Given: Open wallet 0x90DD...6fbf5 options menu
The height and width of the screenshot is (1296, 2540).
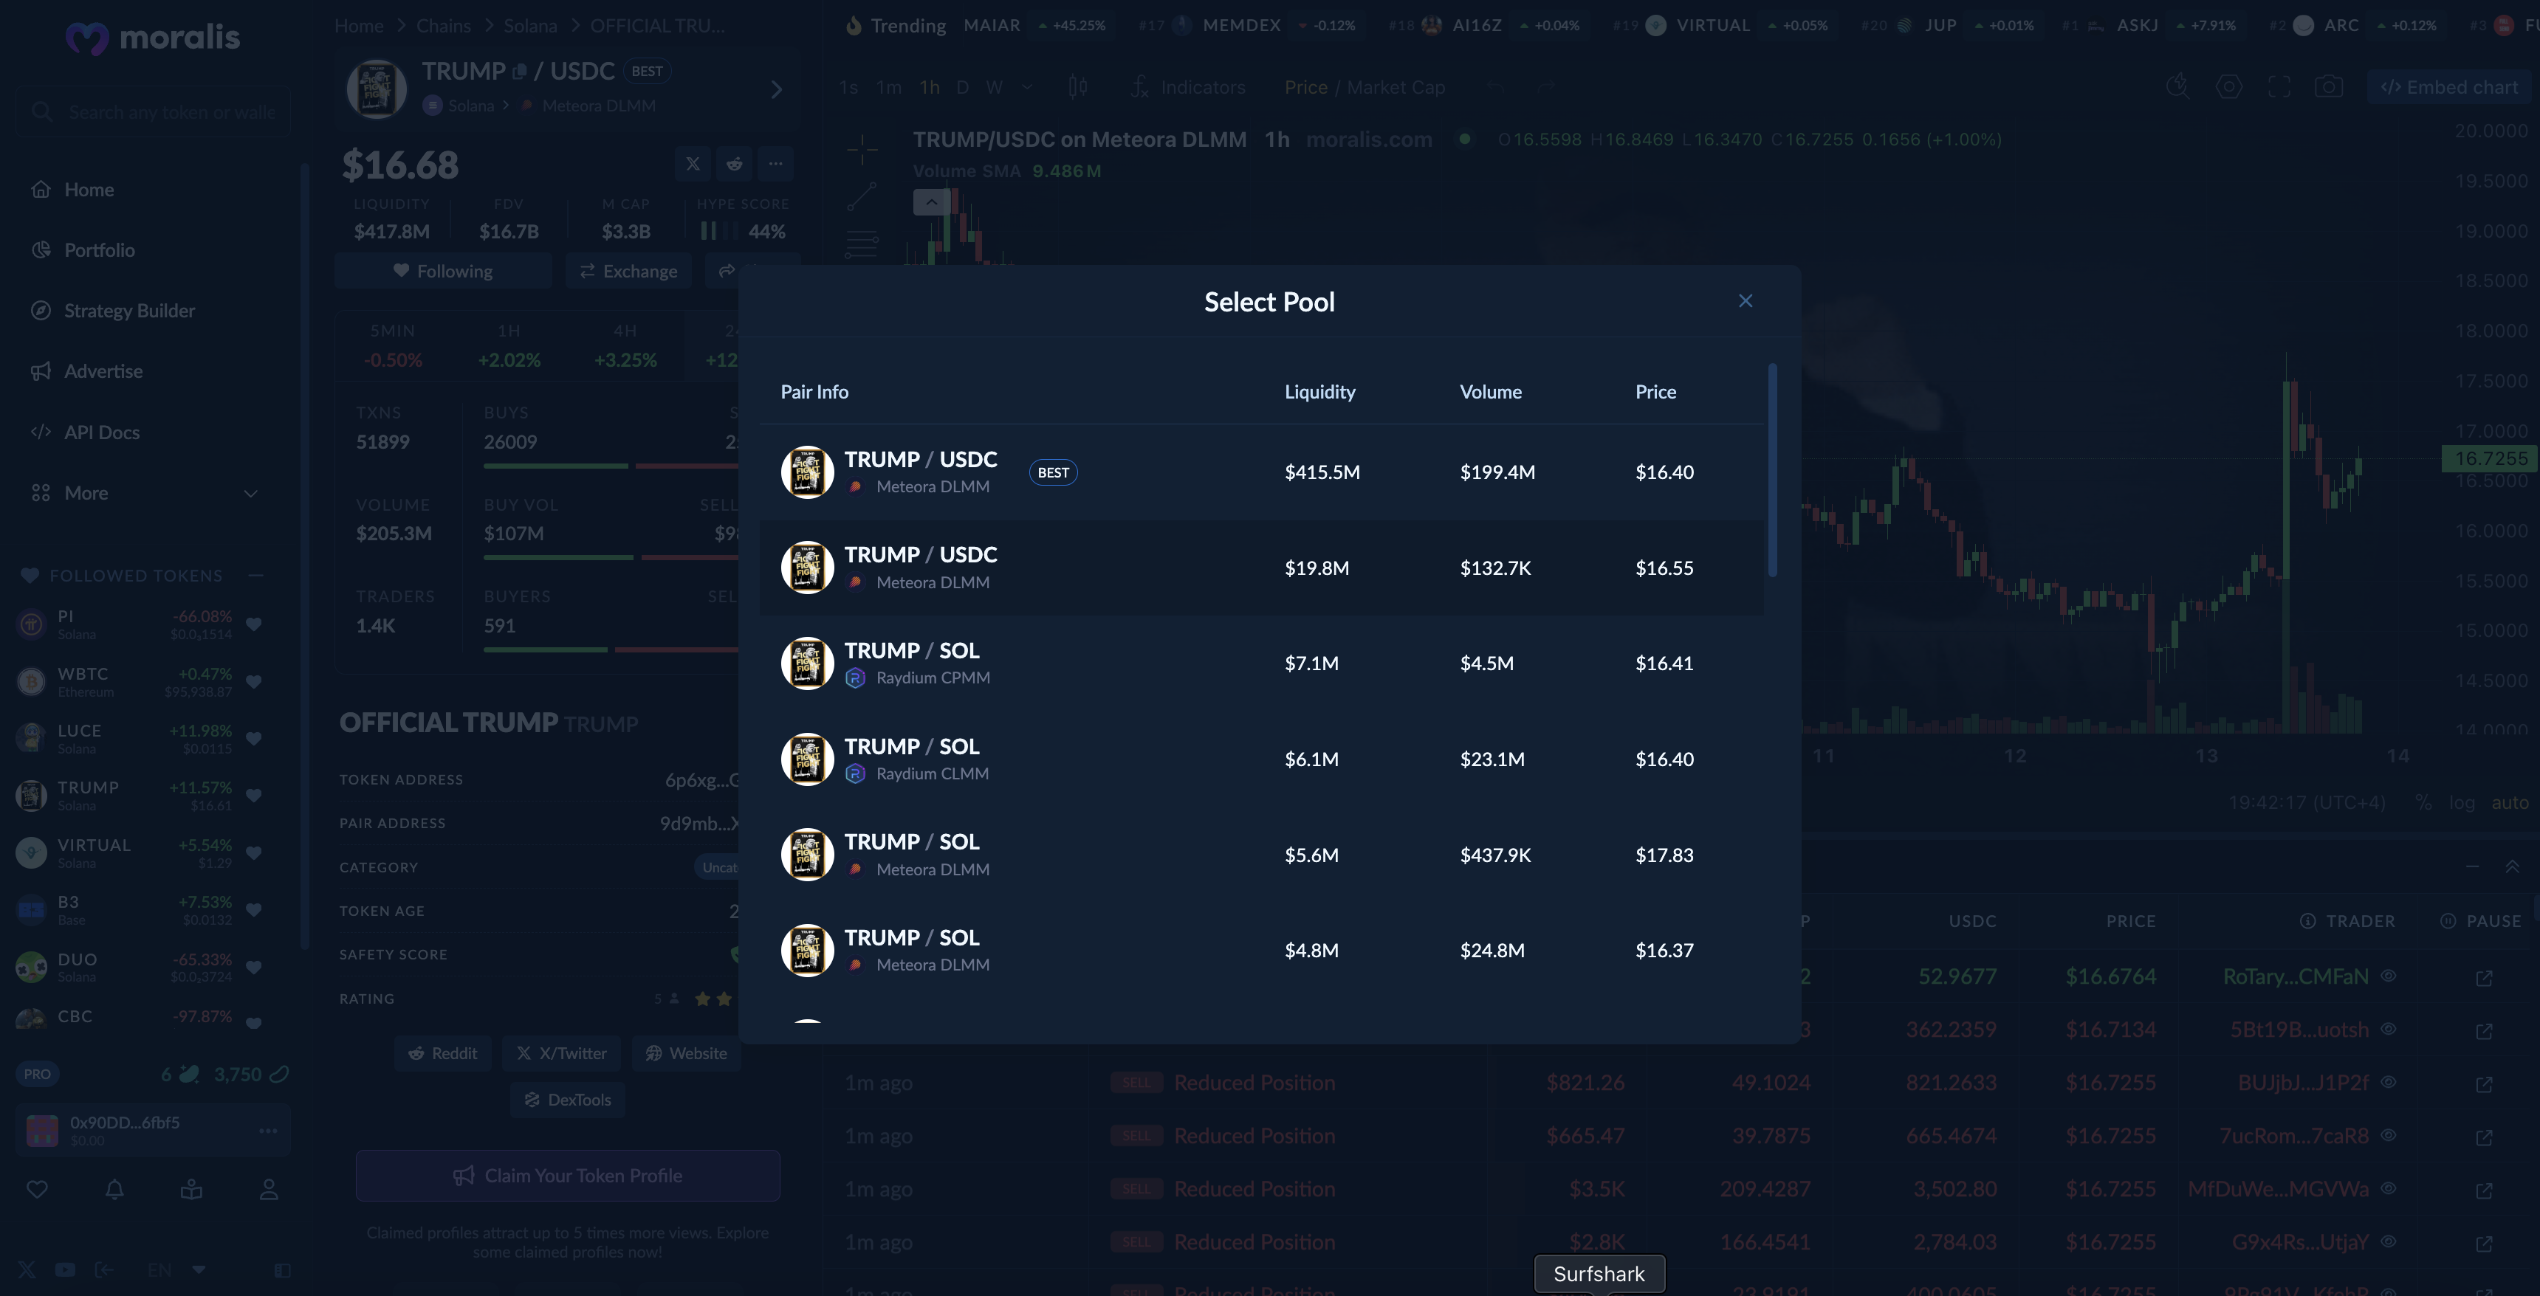Looking at the screenshot, I should click(x=267, y=1131).
